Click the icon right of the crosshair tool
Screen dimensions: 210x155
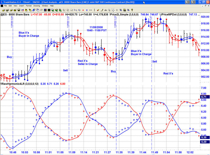pos(121,10)
